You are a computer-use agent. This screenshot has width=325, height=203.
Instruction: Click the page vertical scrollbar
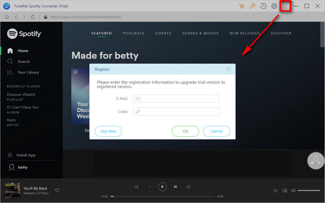[x=322, y=35]
